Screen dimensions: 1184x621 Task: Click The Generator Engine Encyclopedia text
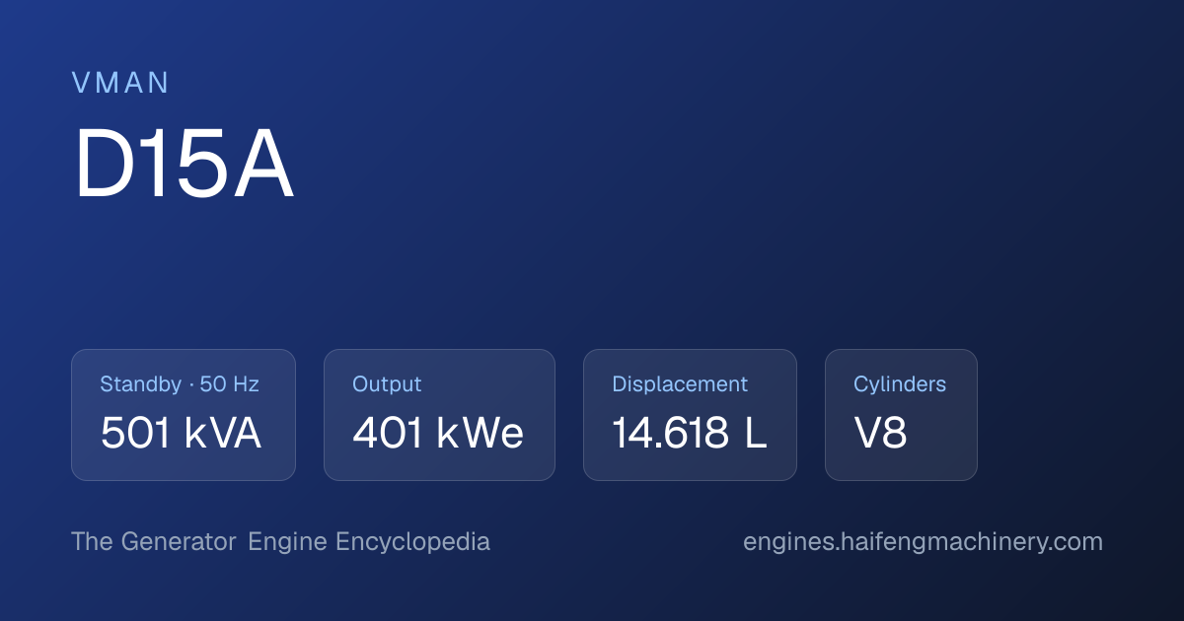tap(280, 542)
